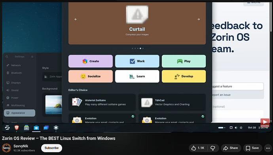
Task: Click the video title text
Action: click(59, 138)
